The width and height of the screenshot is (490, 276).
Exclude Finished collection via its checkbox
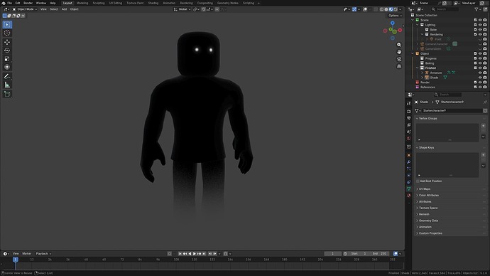475,68
